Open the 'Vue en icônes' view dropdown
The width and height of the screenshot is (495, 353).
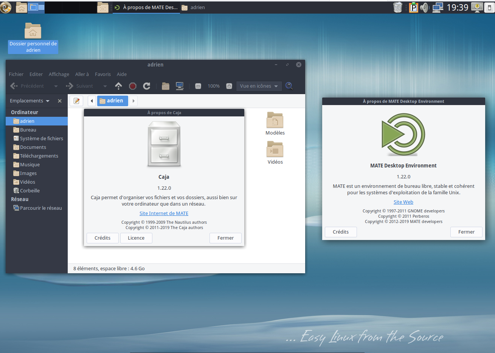259,86
